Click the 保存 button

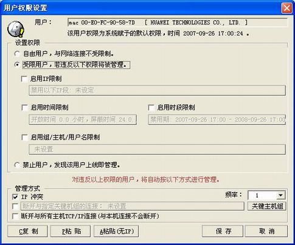coord(223,231)
